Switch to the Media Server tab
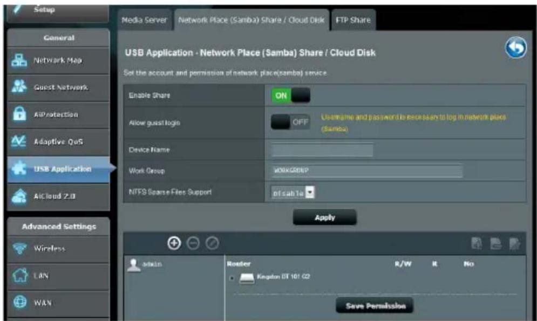Image resolution: width=537 pixels, height=321 pixels. click(x=144, y=20)
